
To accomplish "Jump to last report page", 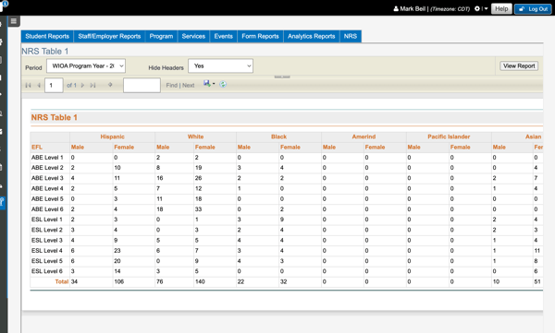I will (92, 85).
